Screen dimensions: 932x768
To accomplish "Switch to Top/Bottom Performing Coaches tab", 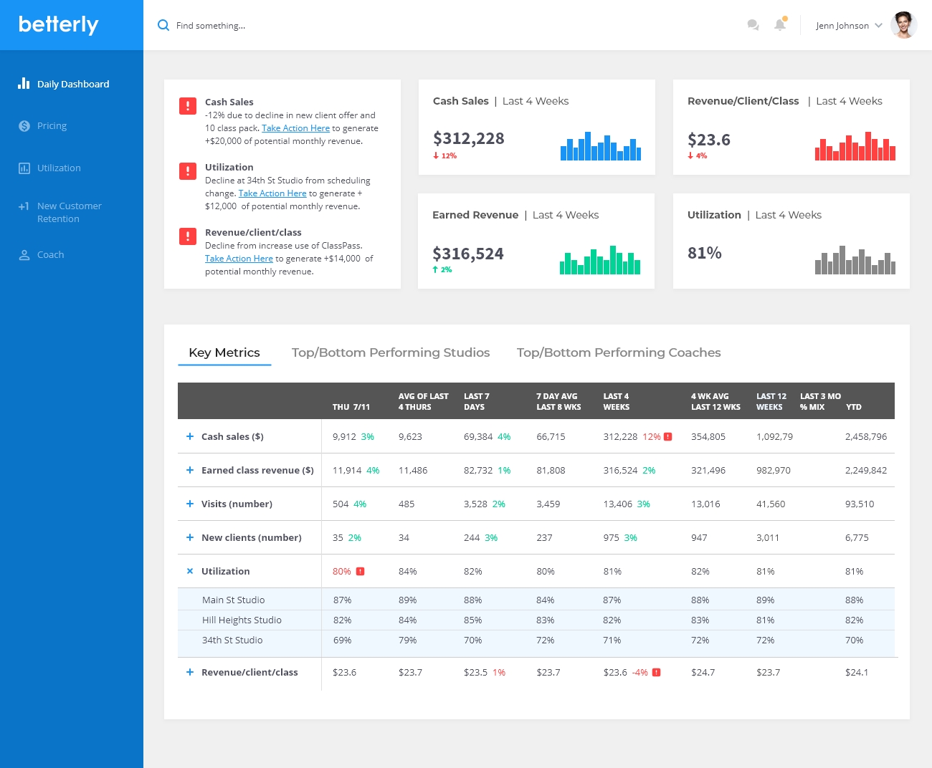I will click(619, 352).
